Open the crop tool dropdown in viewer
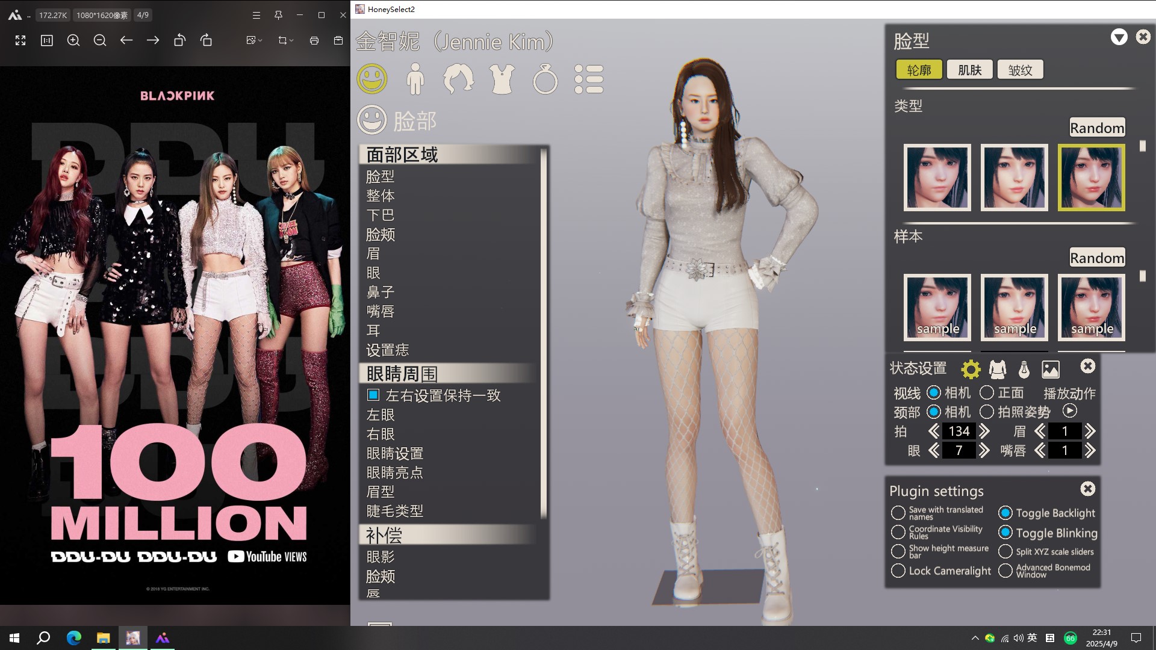Screen dimensions: 1156x650 (291, 40)
